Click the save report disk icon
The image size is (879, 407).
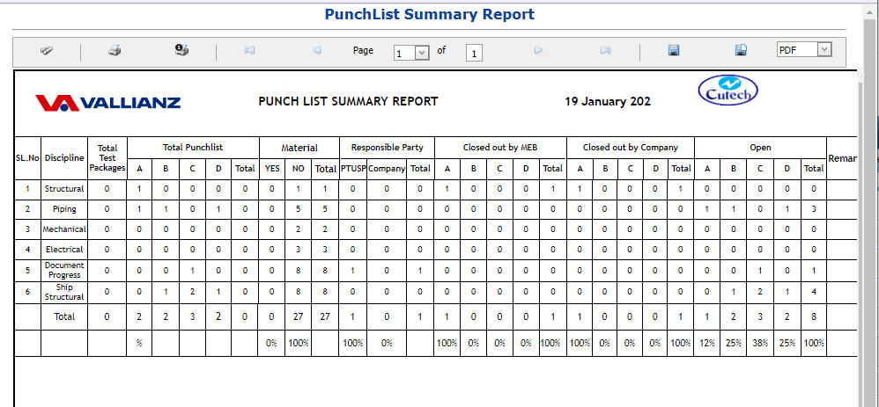(674, 51)
